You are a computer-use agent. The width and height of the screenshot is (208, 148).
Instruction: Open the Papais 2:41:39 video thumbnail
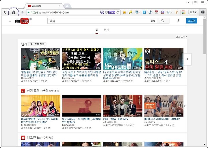[x=123, y=59]
